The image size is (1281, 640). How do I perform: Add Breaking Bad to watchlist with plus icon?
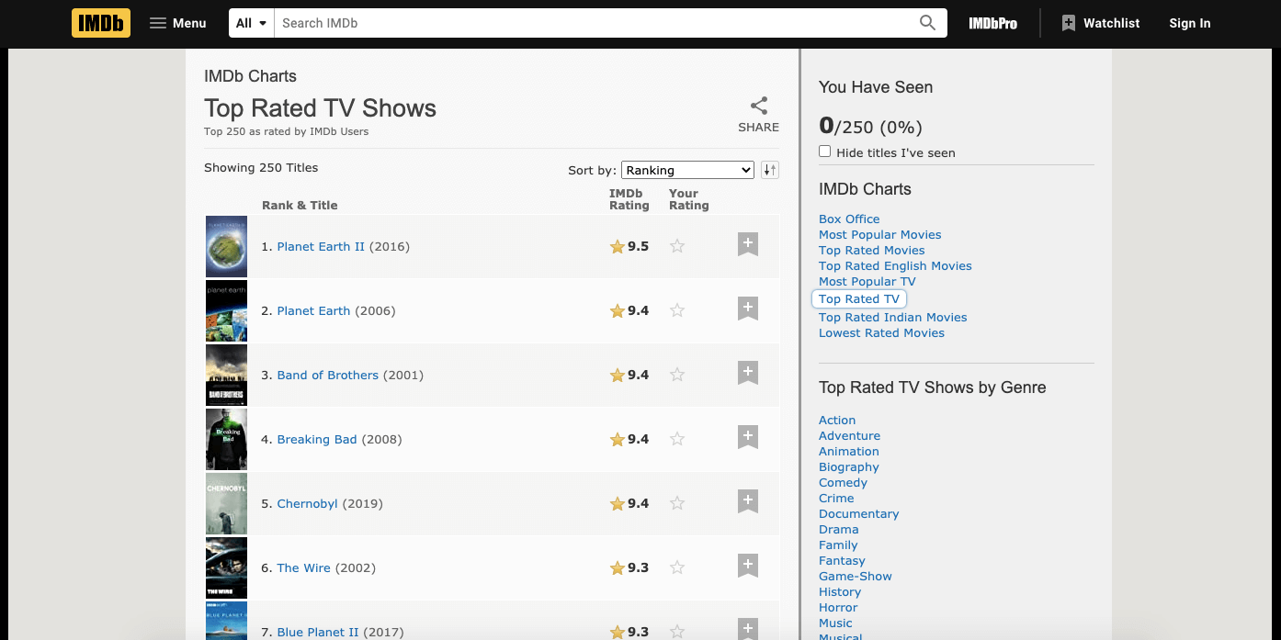click(747, 437)
